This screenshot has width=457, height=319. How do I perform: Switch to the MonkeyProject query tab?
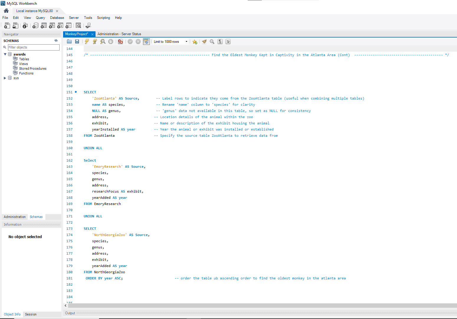[x=77, y=34]
